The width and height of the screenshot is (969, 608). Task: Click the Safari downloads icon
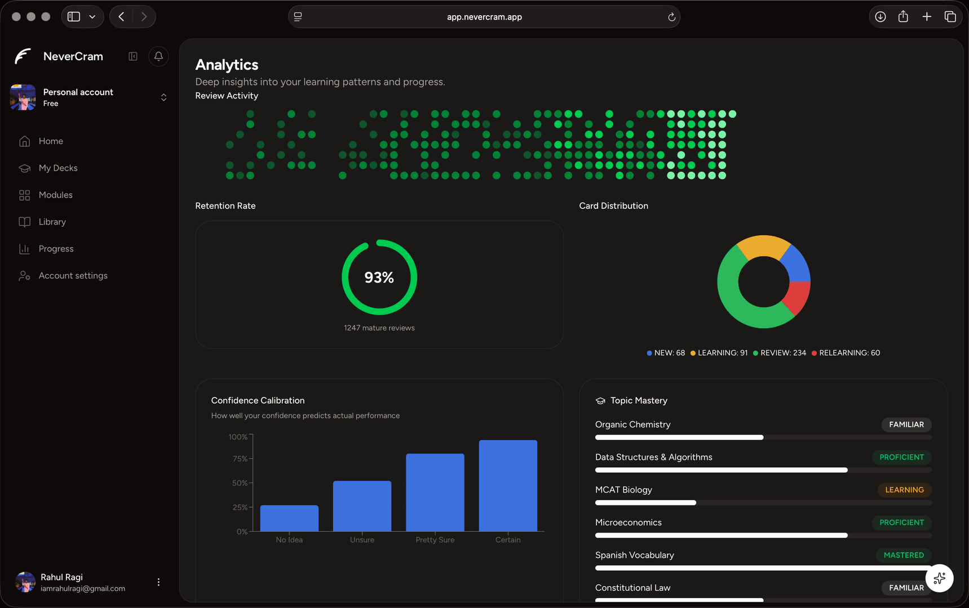click(880, 17)
